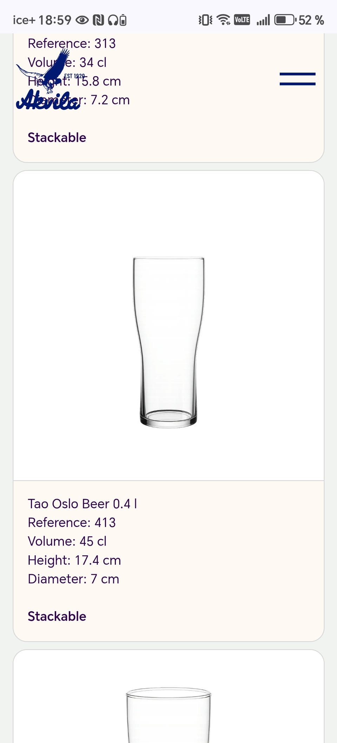
Task: Tap the mobile signal strength icon
Action: (x=263, y=20)
